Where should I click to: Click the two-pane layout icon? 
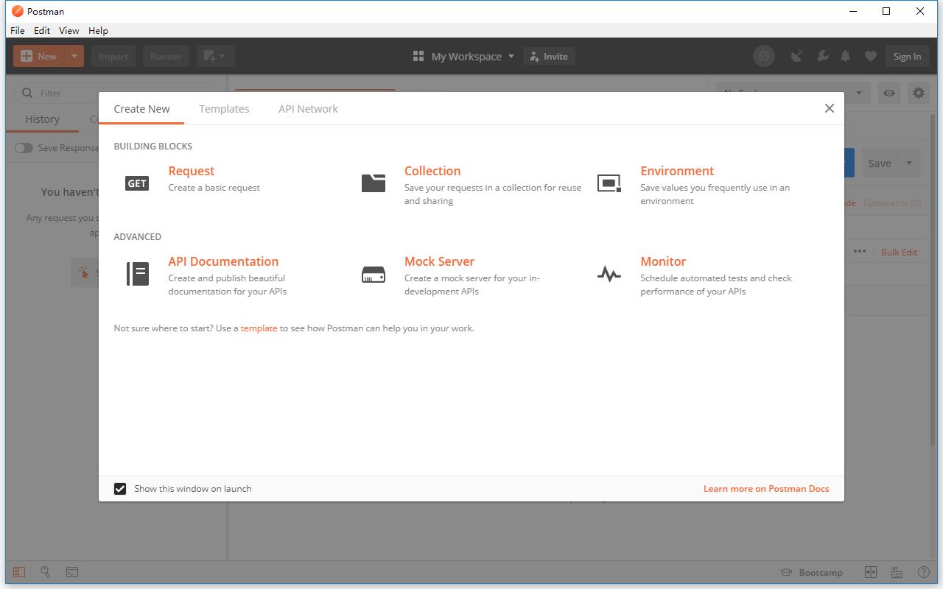(871, 572)
